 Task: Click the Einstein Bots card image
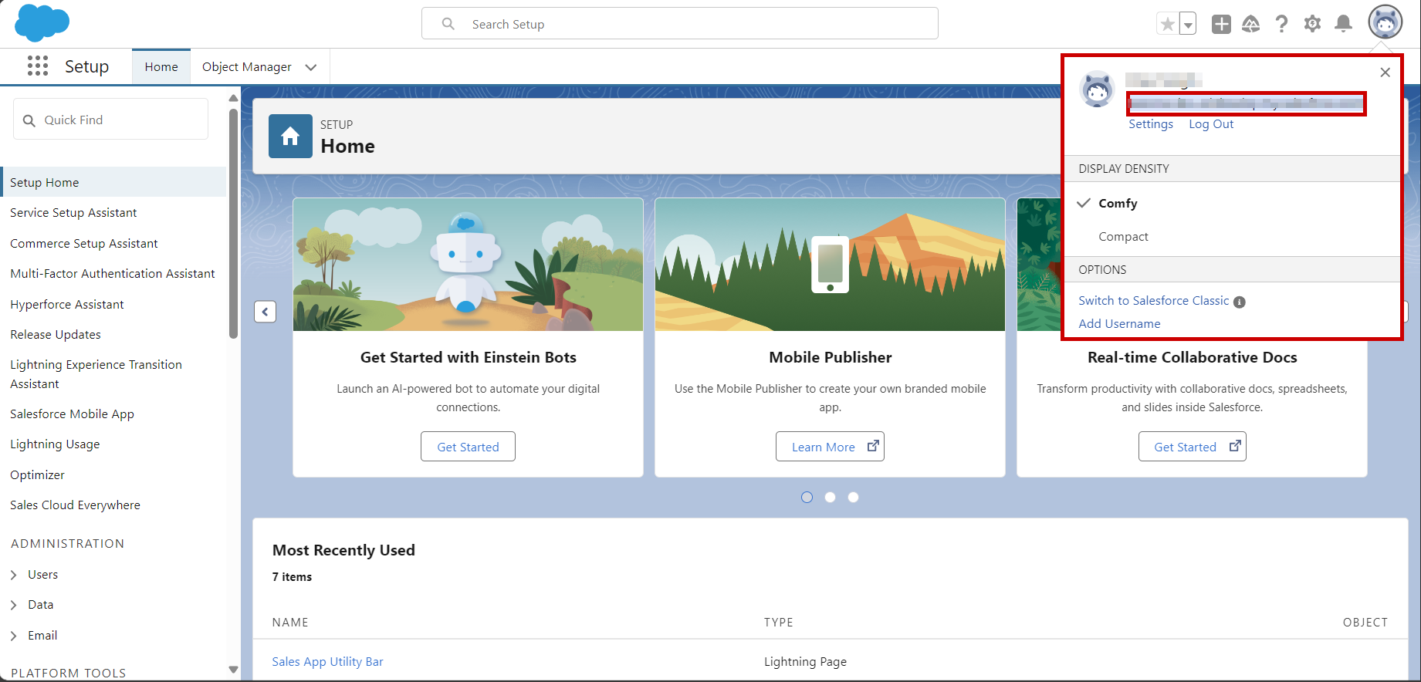[468, 265]
